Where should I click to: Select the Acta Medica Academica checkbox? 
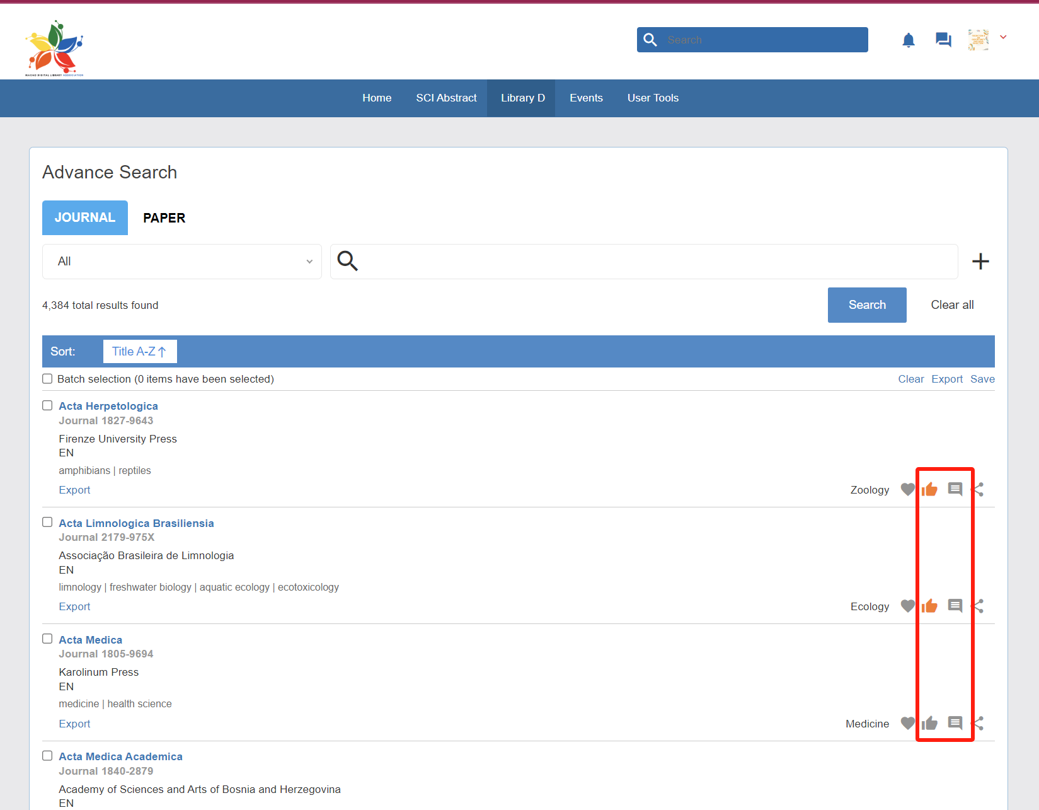[x=47, y=756]
